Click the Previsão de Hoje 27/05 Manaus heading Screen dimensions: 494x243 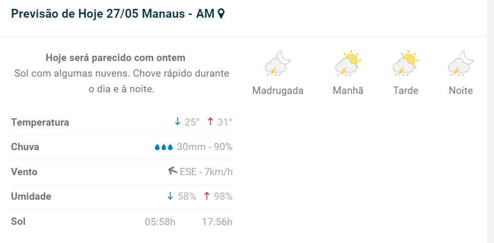112,14
